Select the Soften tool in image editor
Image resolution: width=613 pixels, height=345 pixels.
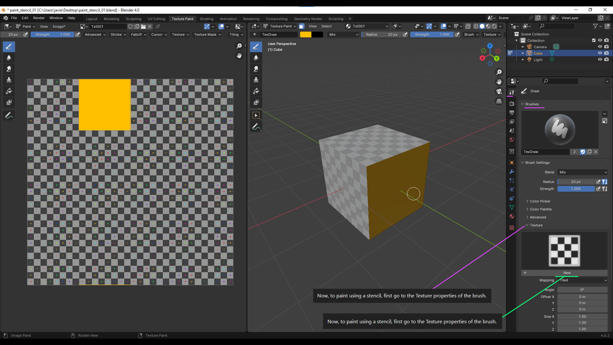click(x=9, y=57)
